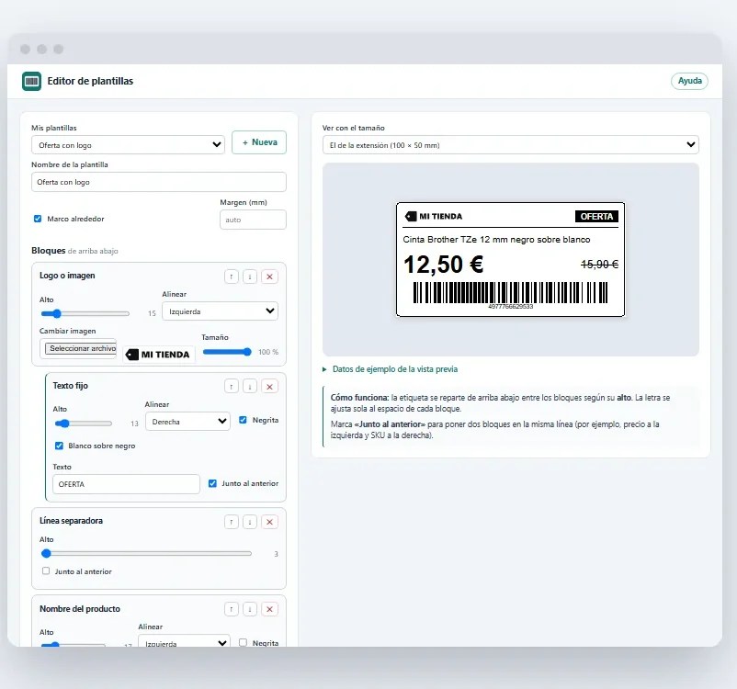This screenshot has width=737, height=689.
Task: Open Alinear dropdown showing Derecha
Action: (188, 422)
